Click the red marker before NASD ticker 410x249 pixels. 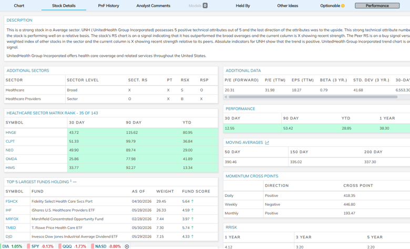click(93, 246)
